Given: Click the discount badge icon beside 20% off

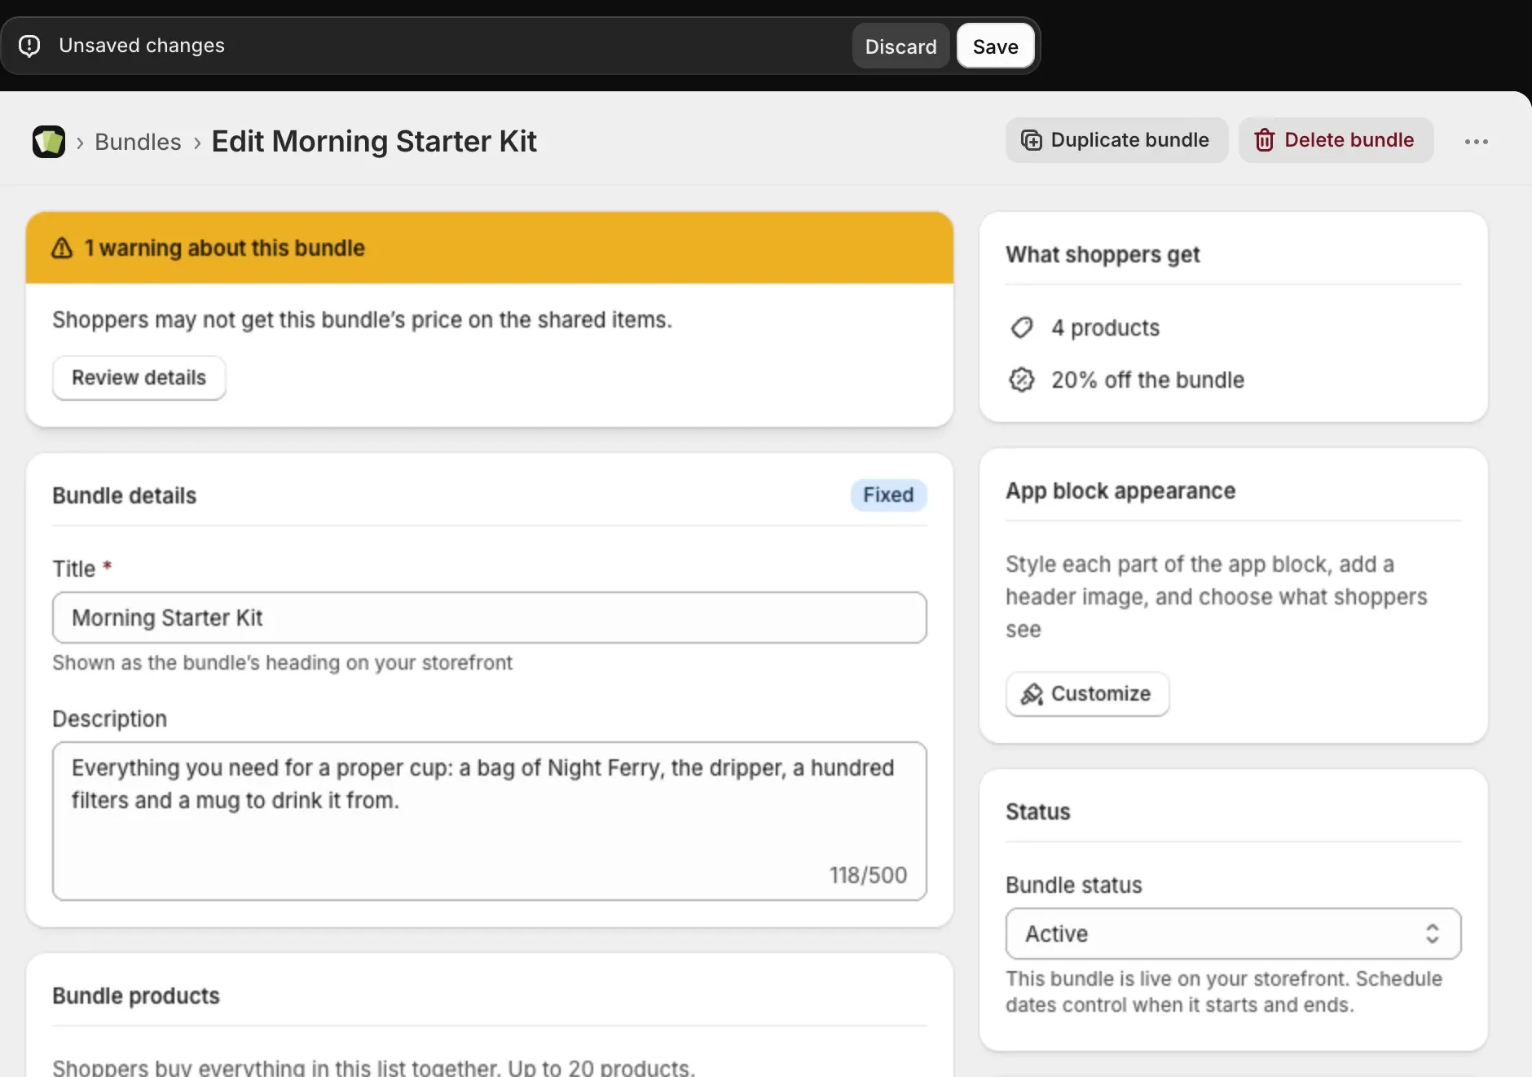Looking at the screenshot, I should coord(1022,380).
